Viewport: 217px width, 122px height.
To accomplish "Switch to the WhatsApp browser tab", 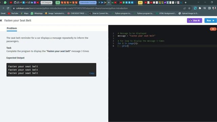I will click(x=5, y=2).
